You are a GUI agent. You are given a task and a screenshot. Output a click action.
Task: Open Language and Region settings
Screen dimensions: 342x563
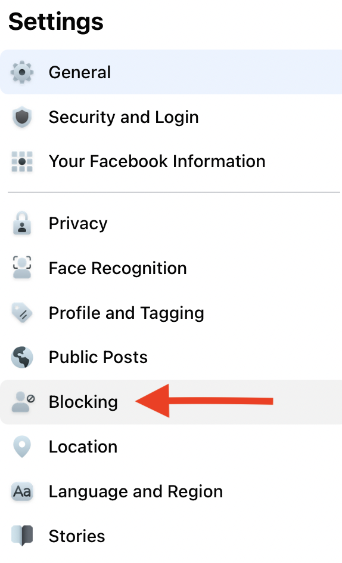tap(171, 491)
